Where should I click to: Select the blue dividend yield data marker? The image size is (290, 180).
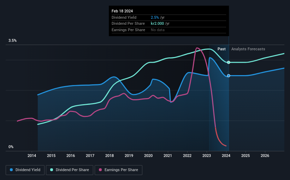229,76
